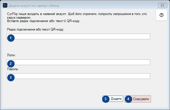Click the line 'CyrFlip лише входить в наявний акаунт'

point(37,14)
